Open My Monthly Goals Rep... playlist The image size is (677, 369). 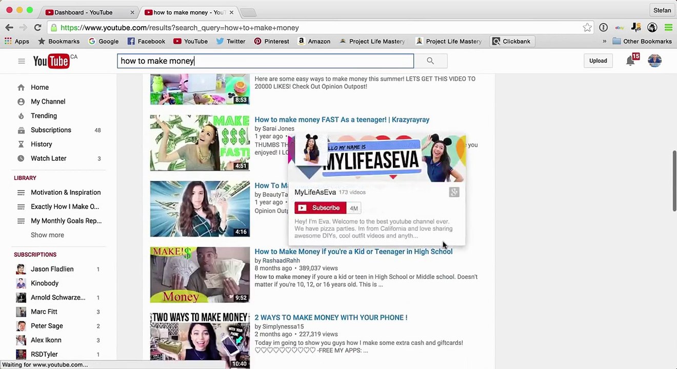[x=66, y=221]
